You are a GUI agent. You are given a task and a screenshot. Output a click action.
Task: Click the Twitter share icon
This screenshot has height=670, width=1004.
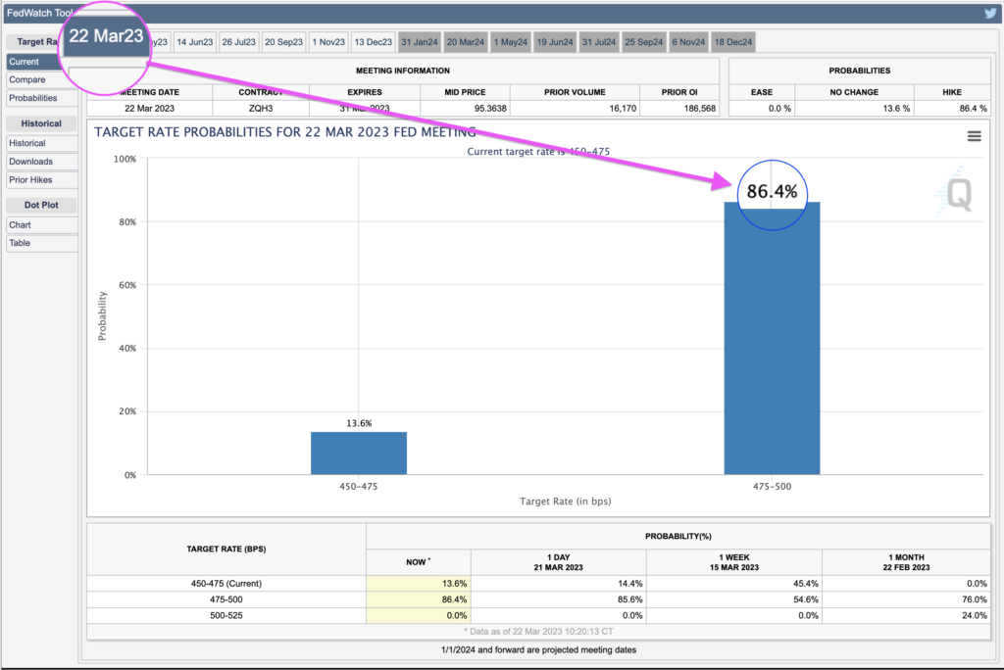pos(990,13)
